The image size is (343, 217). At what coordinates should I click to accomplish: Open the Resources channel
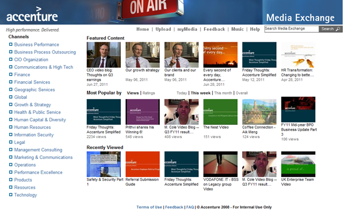[x=25, y=187]
